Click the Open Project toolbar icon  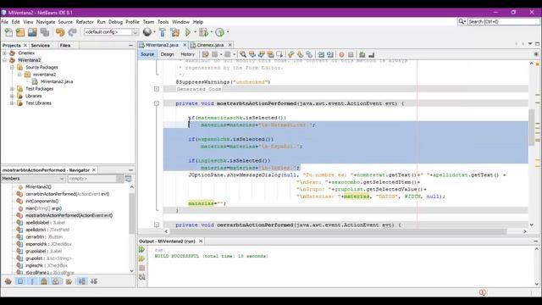[32, 32]
